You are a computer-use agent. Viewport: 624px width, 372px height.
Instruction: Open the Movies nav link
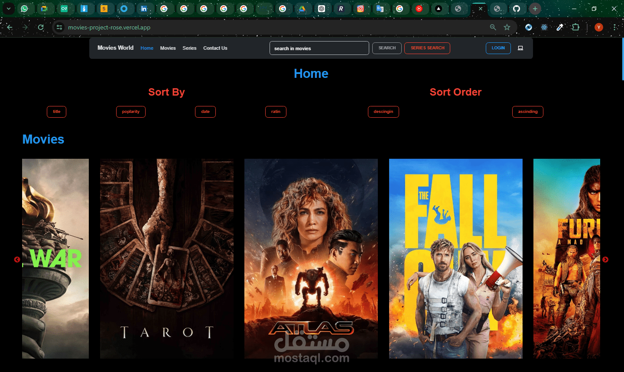click(168, 48)
